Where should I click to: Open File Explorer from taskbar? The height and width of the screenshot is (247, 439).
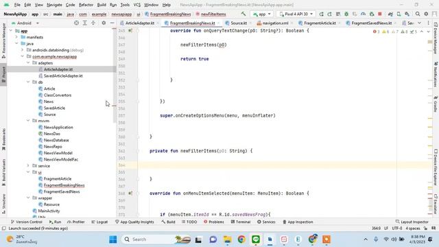(x=227, y=239)
